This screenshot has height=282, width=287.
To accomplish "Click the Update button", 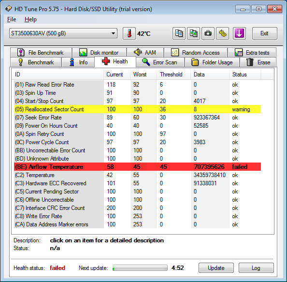I will [x=216, y=268].
